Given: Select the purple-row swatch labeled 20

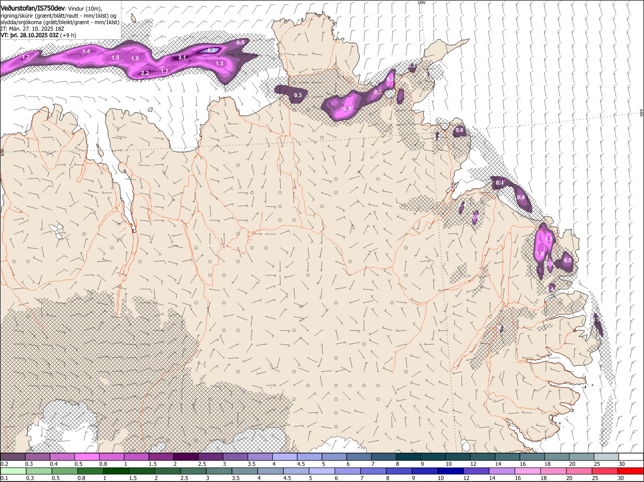Looking at the screenshot, I should tap(581, 457).
